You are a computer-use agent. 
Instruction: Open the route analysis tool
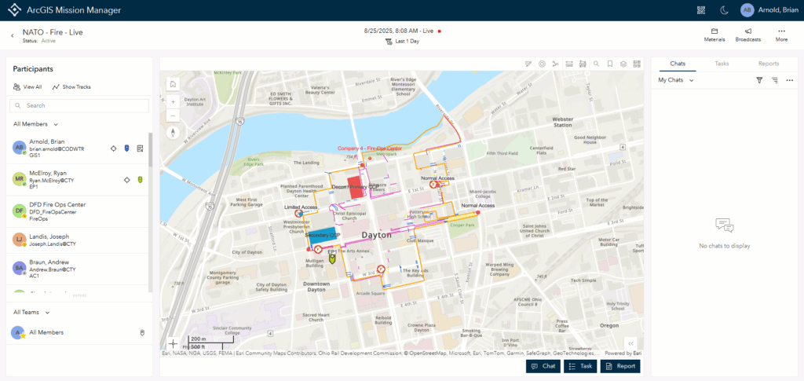[x=555, y=64]
